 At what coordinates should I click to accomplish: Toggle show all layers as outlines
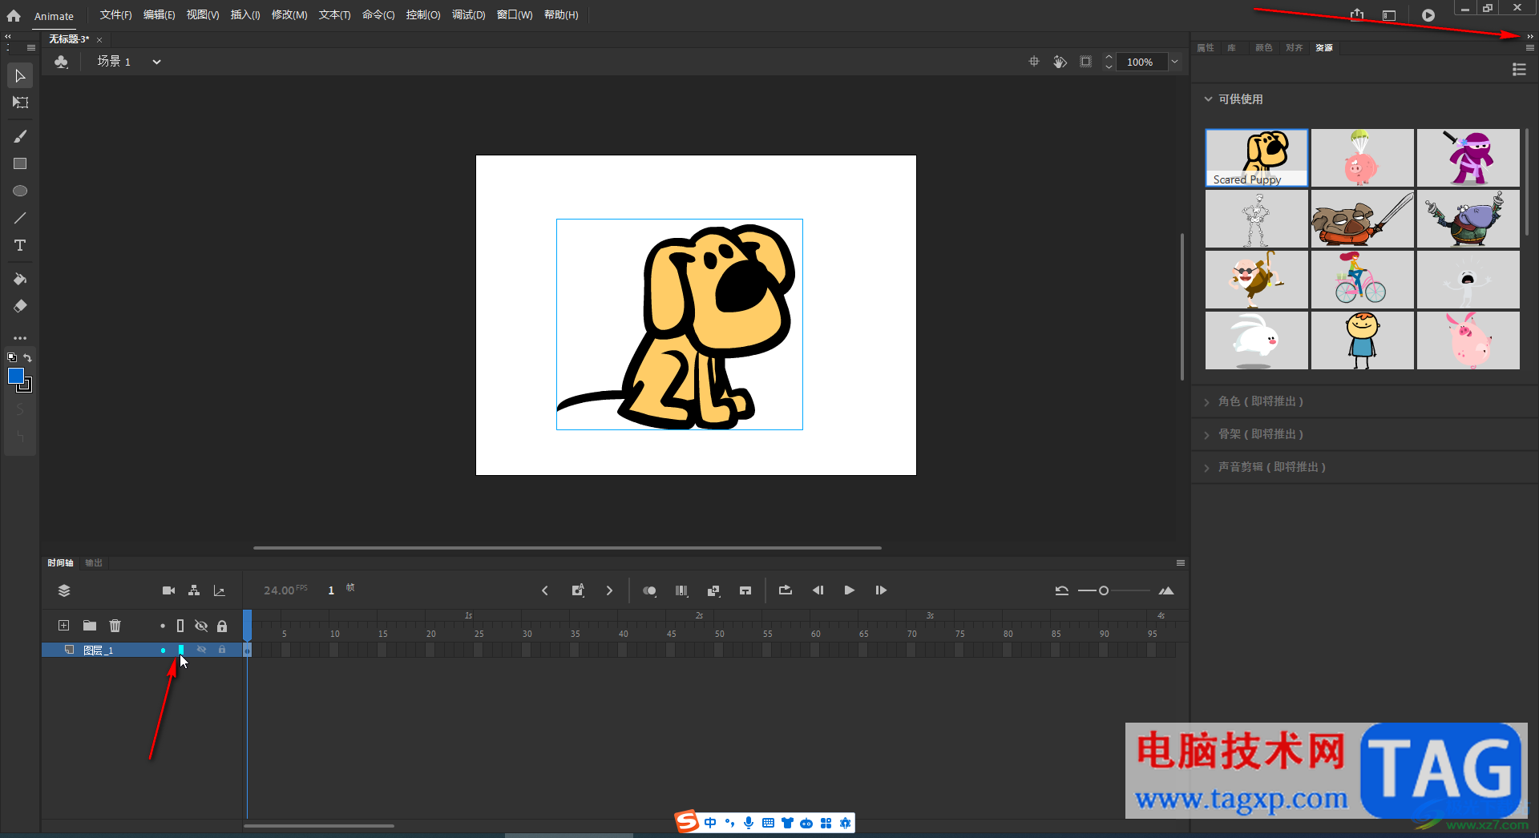(x=180, y=626)
